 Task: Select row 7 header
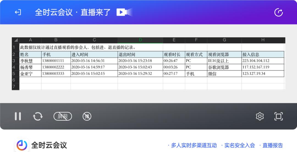15,87
